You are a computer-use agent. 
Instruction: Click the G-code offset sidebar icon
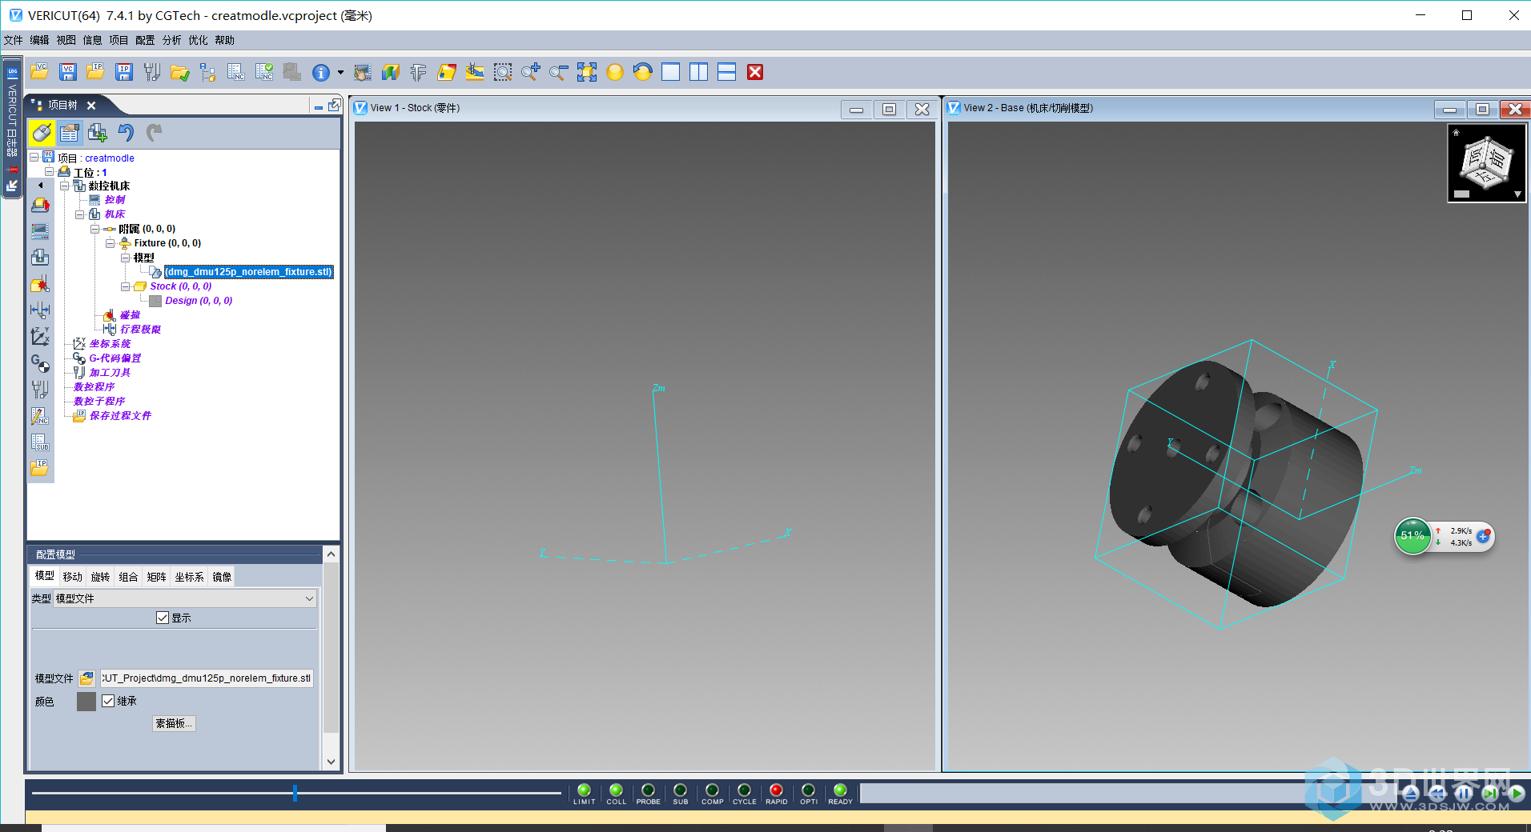click(40, 363)
